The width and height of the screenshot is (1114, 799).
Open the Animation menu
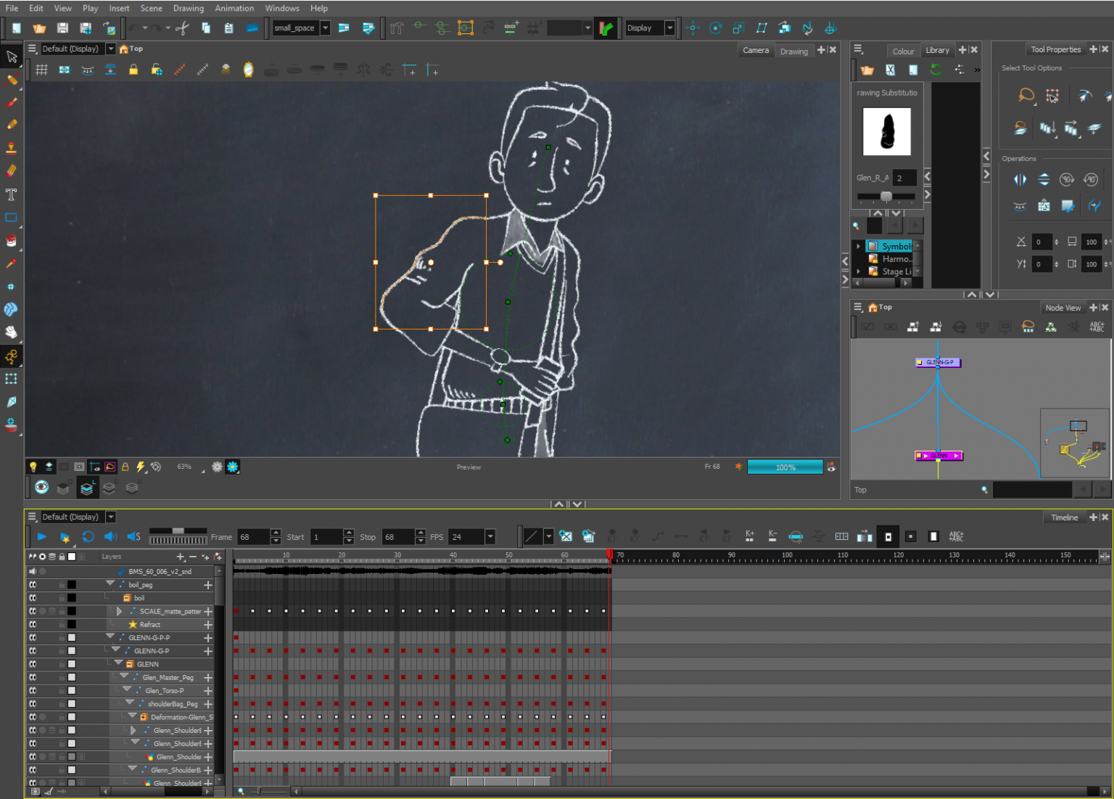point(234,8)
